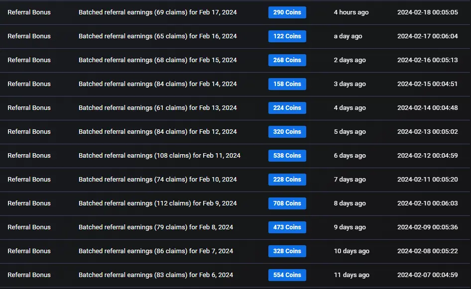Screen dimensions: 471x289
Task: Click the "708 Coins" badge
Action: click(287, 203)
